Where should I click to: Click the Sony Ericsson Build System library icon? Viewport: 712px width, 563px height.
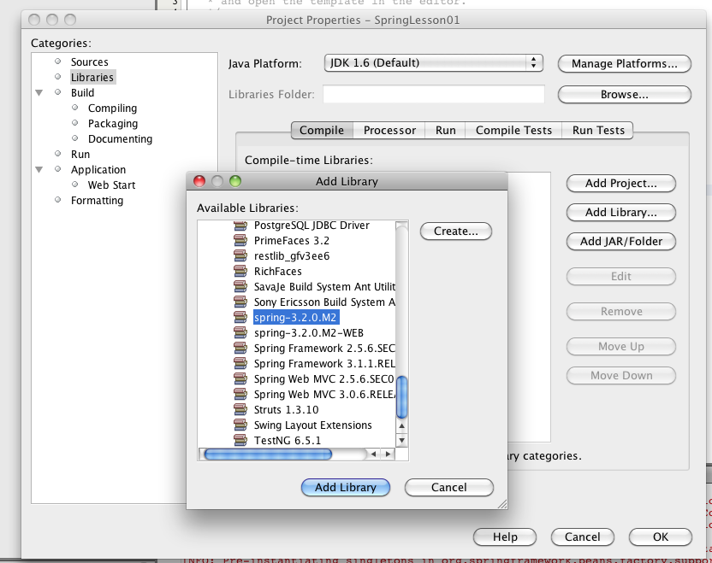pyautogui.click(x=240, y=302)
